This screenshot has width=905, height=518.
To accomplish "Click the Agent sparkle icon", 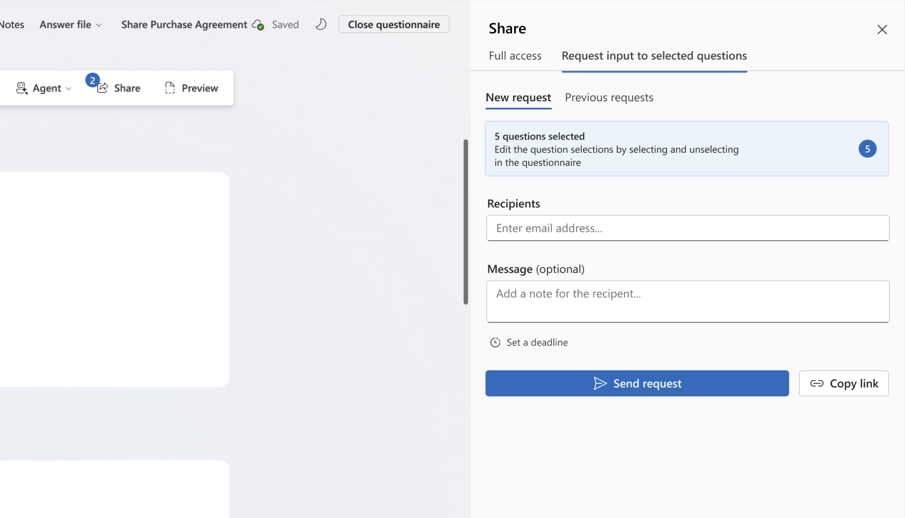I will (21, 88).
